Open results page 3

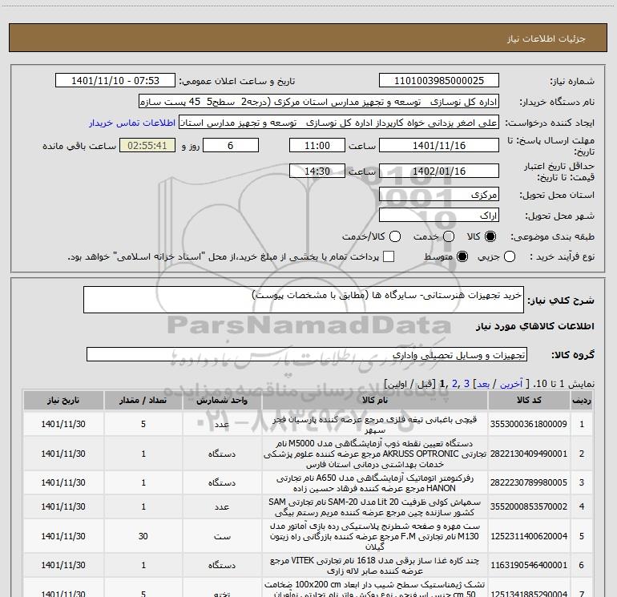tap(466, 384)
